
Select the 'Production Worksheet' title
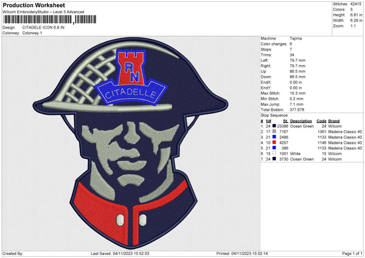(x=33, y=5)
